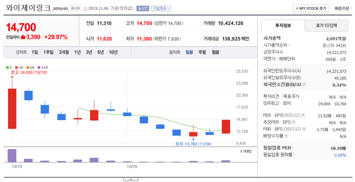Open help icon next to 추정PER EPS
The image size is (355, 182).
click(293, 122)
